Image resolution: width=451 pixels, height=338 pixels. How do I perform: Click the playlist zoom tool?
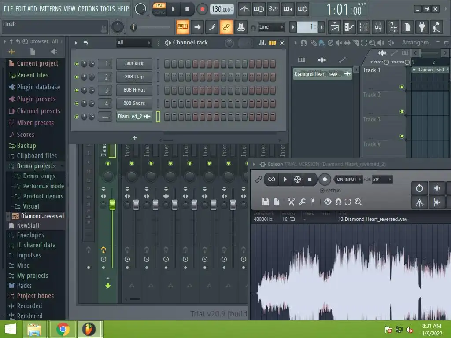point(372,43)
